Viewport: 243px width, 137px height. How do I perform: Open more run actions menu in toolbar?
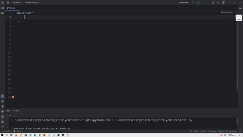click(202, 3)
